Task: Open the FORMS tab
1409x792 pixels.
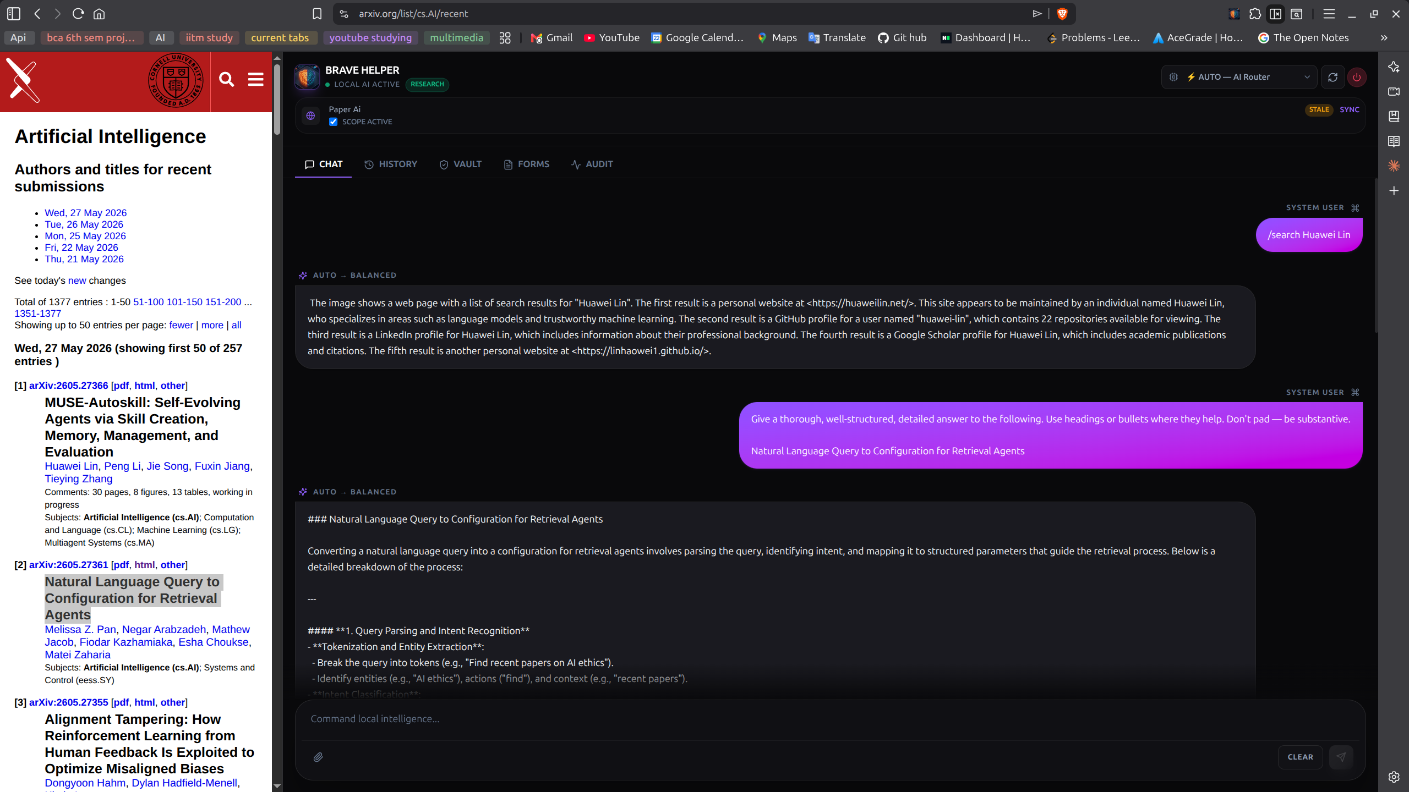Action: click(527, 164)
